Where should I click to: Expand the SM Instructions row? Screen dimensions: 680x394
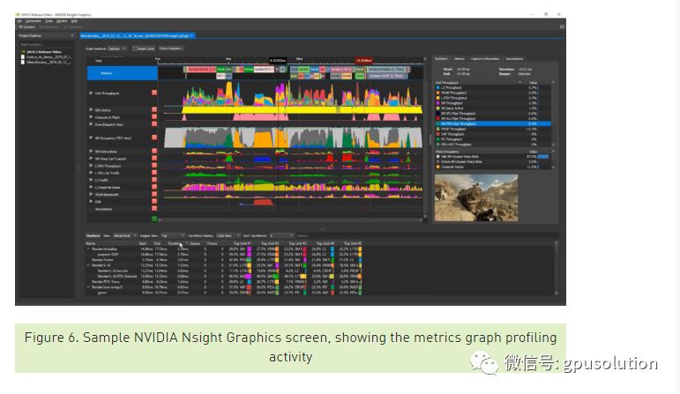click(x=91, y=152)
